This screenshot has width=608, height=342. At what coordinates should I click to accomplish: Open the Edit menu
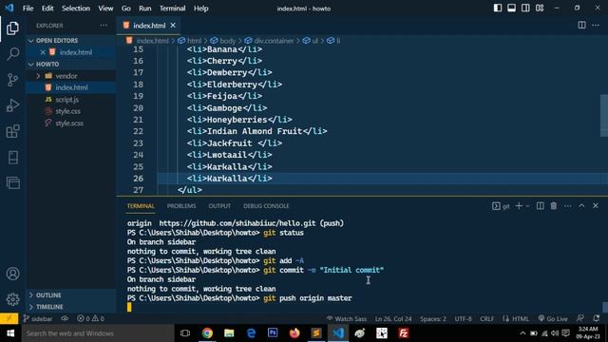[x=47, y=9]
